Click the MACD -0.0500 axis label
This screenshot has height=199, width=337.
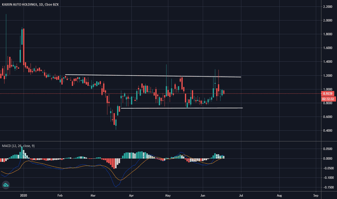[328, 168]
